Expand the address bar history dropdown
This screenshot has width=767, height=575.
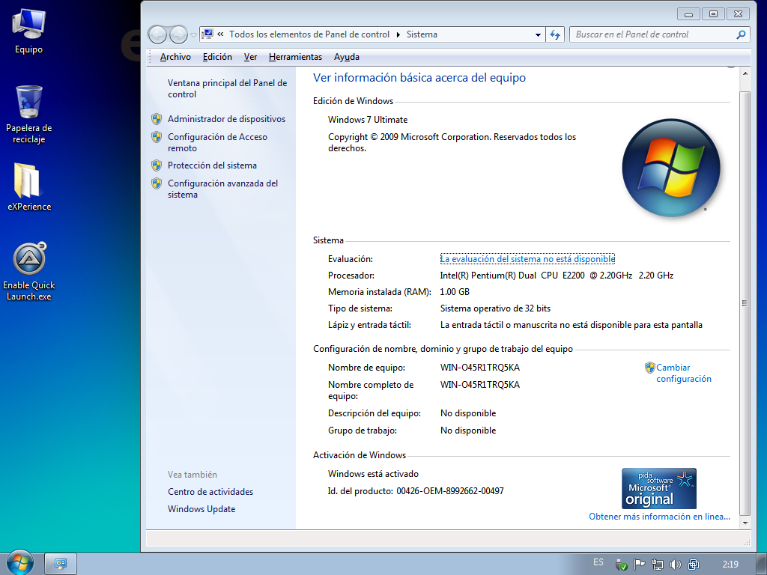coord(538,34)
